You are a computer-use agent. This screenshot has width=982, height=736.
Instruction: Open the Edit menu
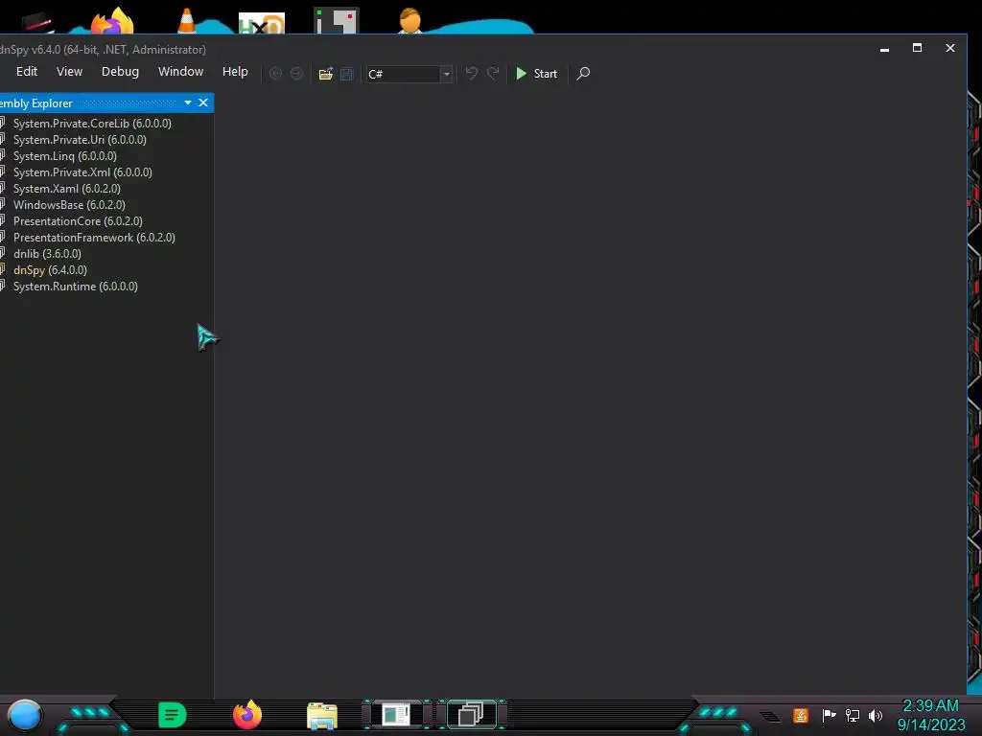point(27,71)
